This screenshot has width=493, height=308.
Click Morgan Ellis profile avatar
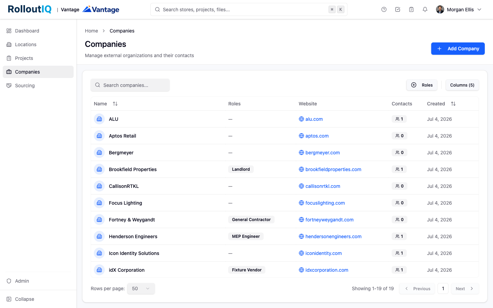pos(440,10)
